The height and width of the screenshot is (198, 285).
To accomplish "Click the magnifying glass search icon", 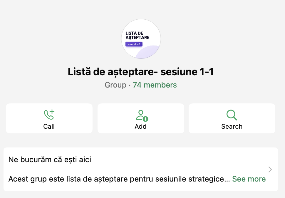I will click(x=232, y=115).
